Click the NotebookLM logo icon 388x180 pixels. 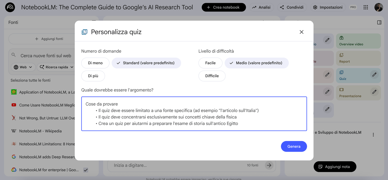[x=10, y=7]
